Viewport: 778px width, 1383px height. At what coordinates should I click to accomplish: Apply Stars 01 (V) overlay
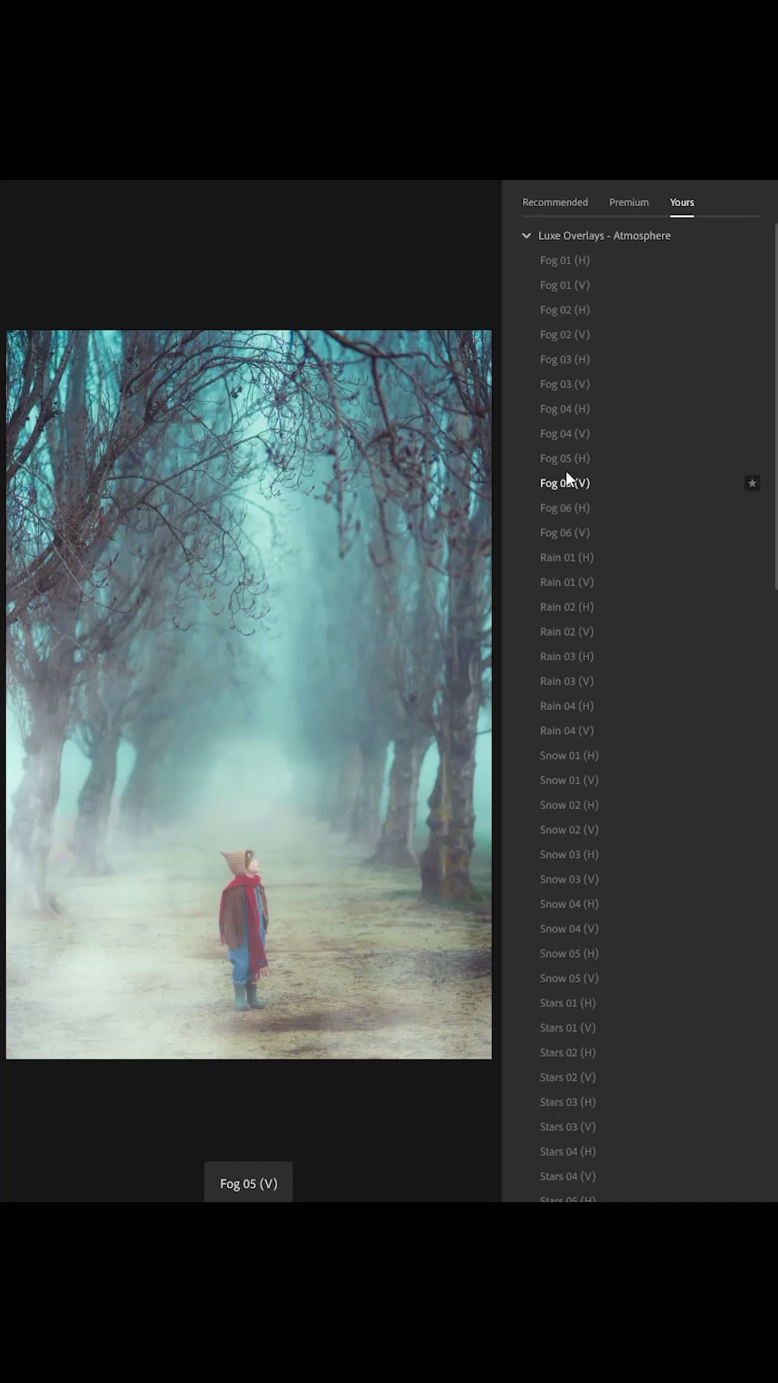(x=568, y=1028)
